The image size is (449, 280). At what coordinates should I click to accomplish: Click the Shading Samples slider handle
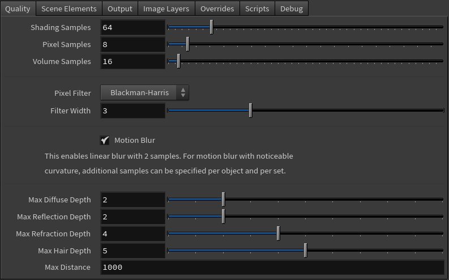pyautogui.click(x=211, y=27)
